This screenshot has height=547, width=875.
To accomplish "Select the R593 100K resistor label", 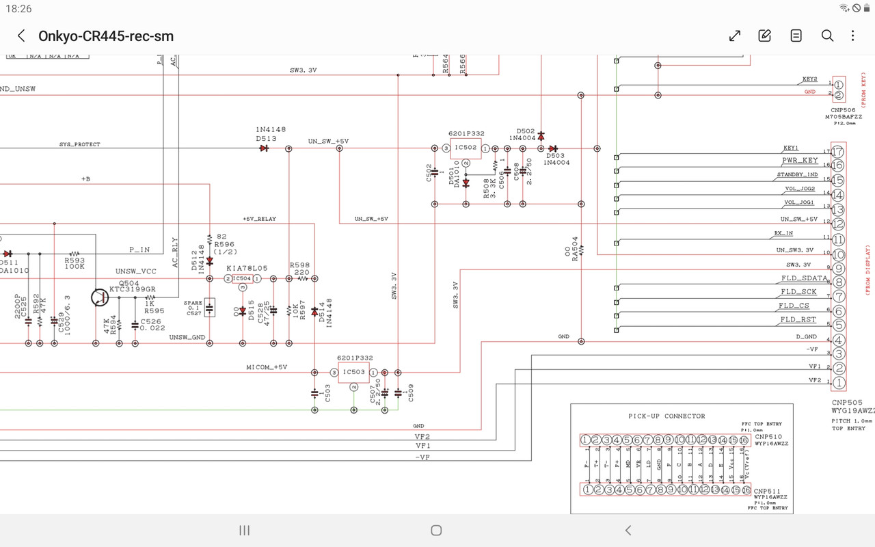I will tap(75, 263).
